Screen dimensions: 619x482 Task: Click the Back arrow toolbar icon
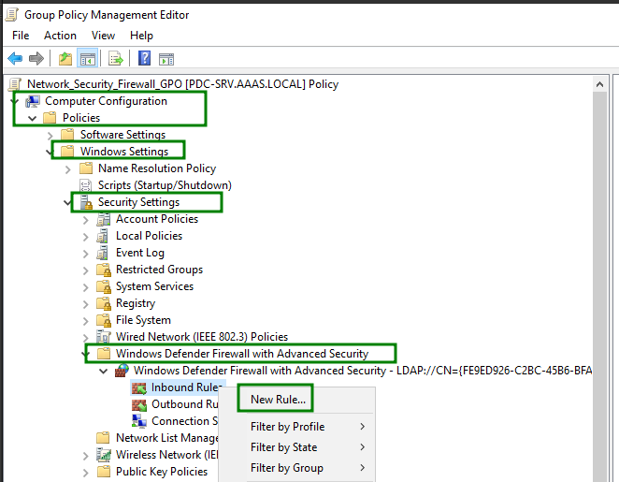point(15,58)
